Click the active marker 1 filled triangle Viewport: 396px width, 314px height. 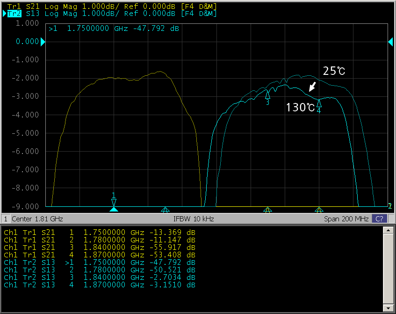114,209
